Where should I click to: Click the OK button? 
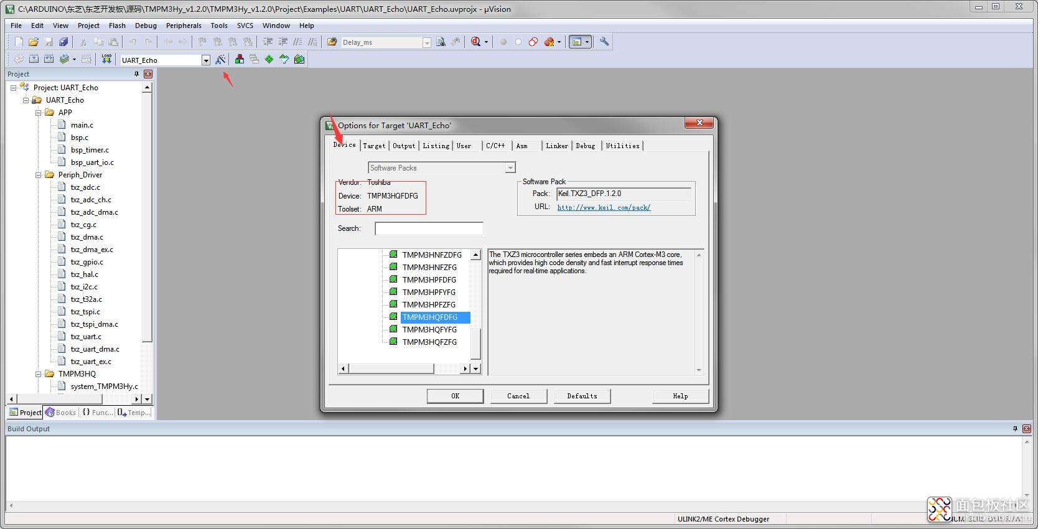coord(456,396)
